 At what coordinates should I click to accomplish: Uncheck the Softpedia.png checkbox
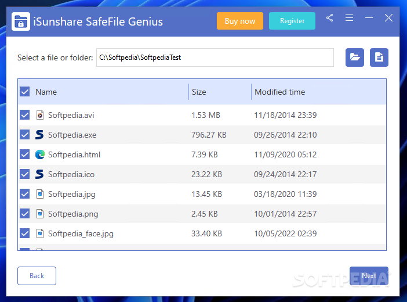(x=25, y=214)
